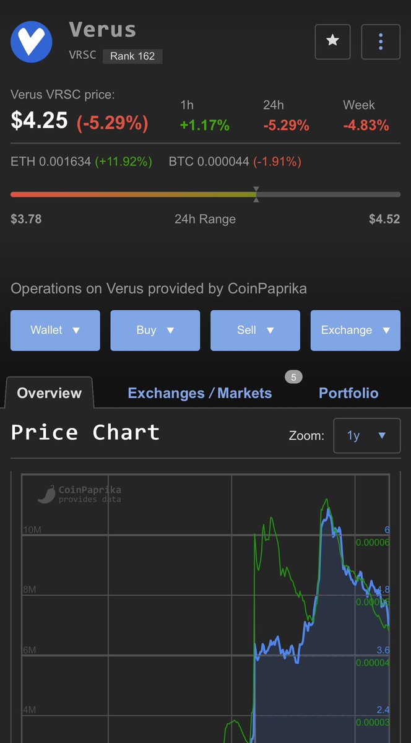Open the Wallet dropdown

point(55,330)
